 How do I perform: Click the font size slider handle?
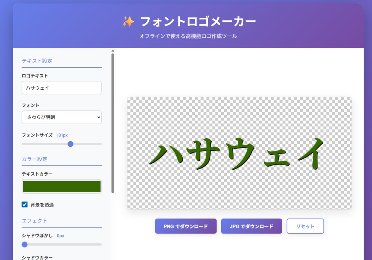[70, 144]
